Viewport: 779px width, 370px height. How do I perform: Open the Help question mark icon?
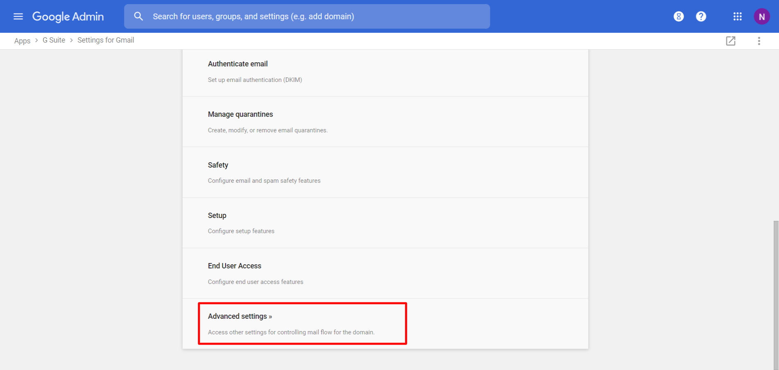[701, 16]
